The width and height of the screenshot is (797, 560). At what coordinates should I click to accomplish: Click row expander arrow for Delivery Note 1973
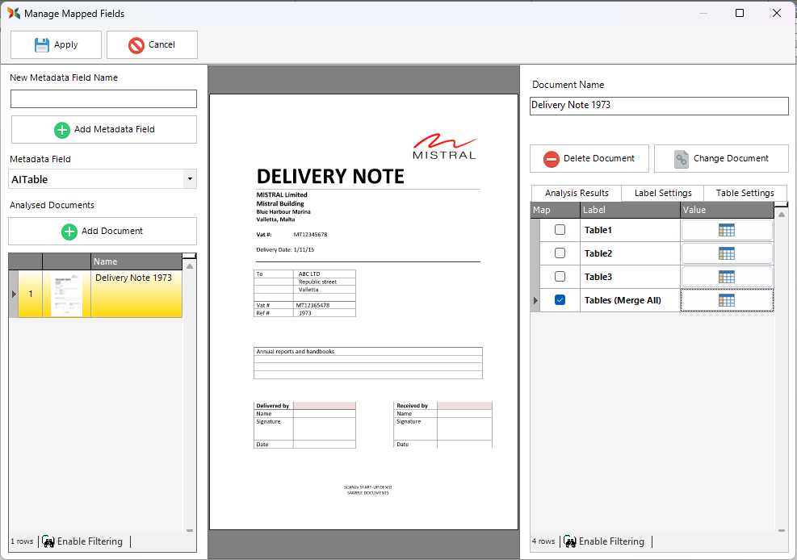tap(13, 294)
